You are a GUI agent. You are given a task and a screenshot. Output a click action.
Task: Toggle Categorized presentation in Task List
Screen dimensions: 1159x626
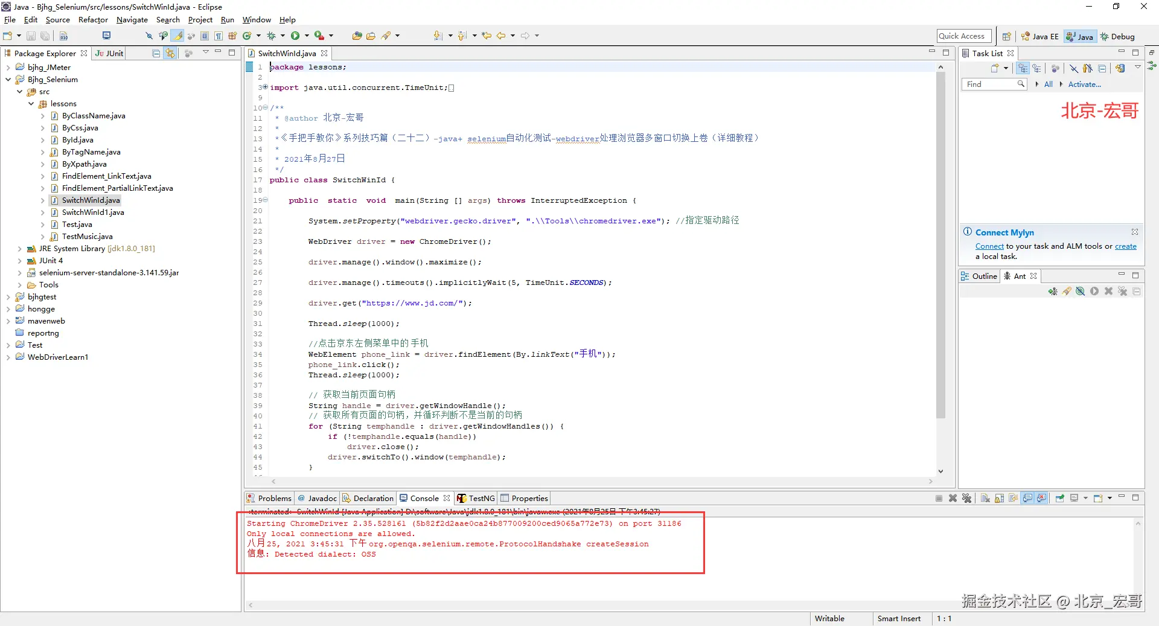1023,68
